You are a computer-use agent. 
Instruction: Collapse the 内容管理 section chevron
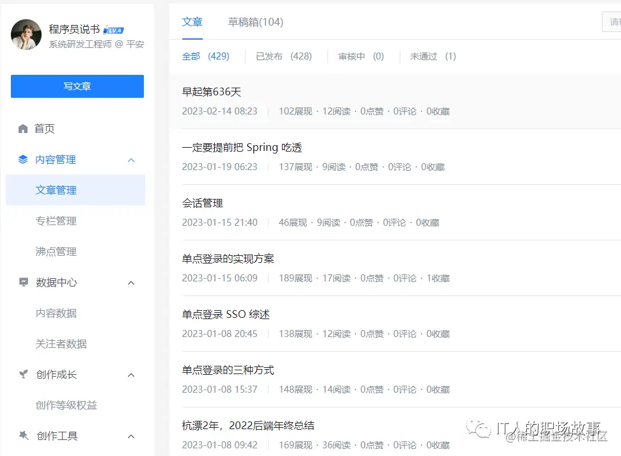[131, 159]
